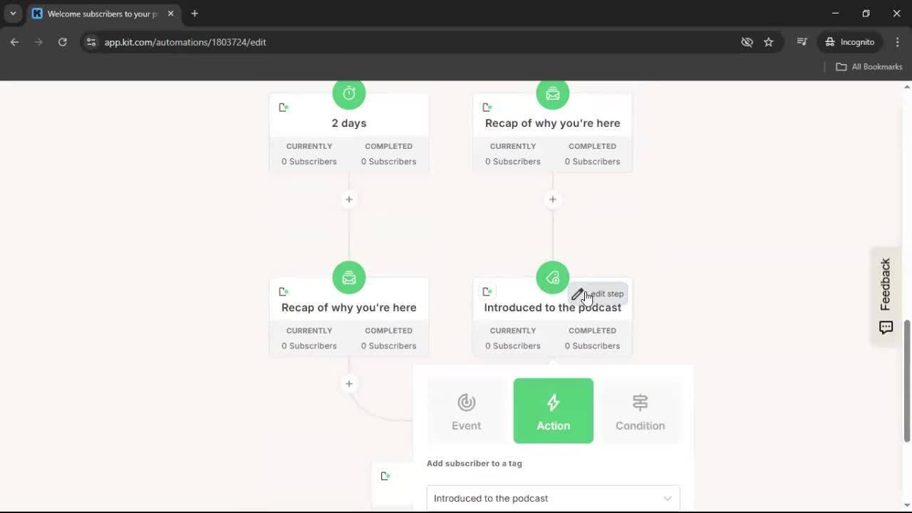Image resolution: width=912 pixels, height=513 pixels.
Task: Click the plus button below the "2 days" step
Action: tap(348, 199)
